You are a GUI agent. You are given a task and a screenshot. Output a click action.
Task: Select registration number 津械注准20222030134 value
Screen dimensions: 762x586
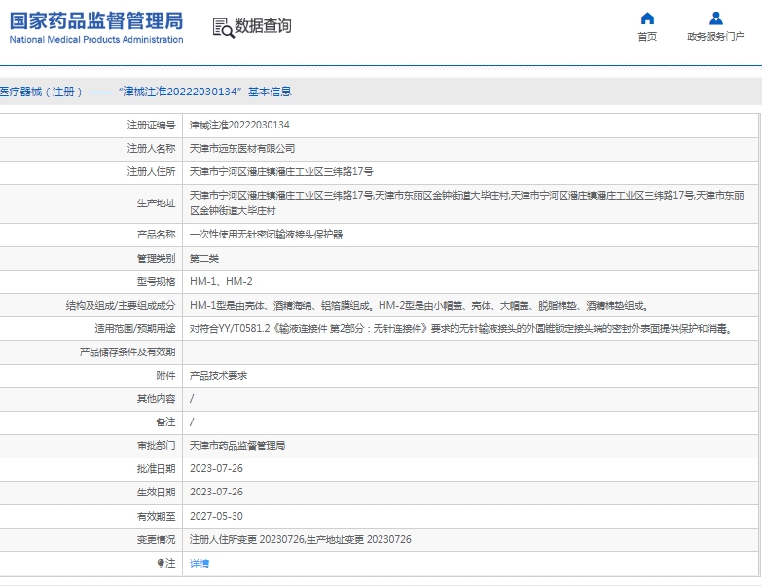click(239, 125)
